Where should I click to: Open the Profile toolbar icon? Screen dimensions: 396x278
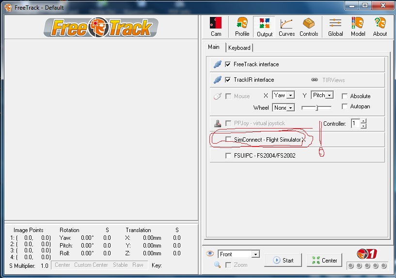click(x=242, y=27)
